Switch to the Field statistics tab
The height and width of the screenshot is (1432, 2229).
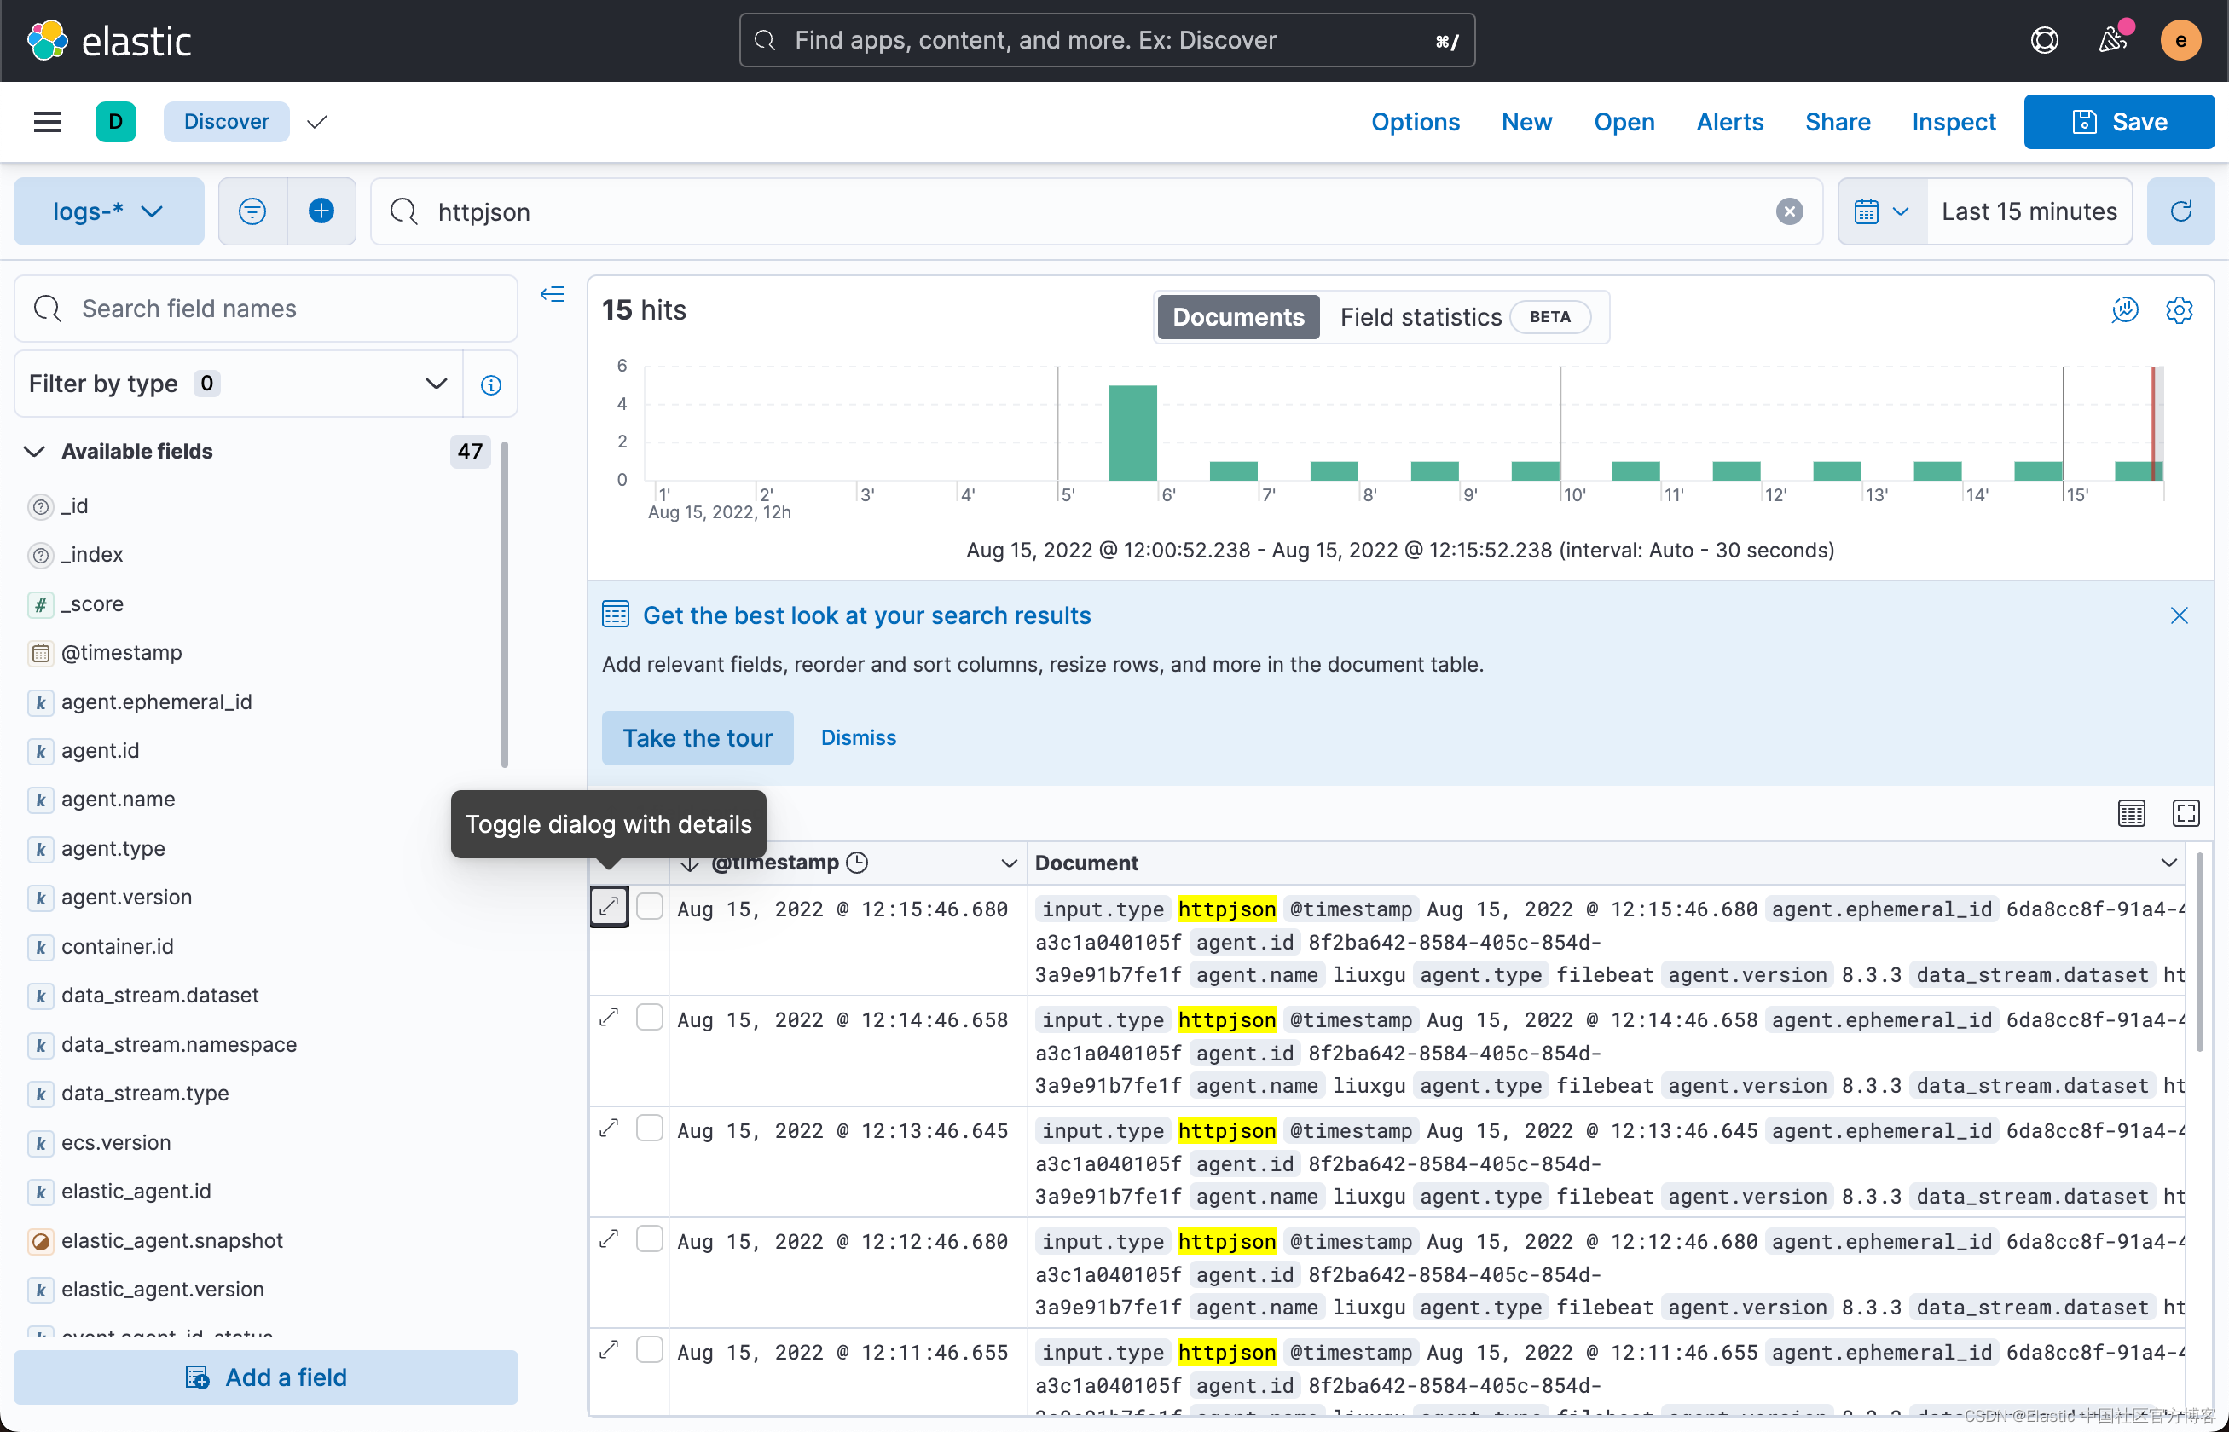(x=1421, y=316)
